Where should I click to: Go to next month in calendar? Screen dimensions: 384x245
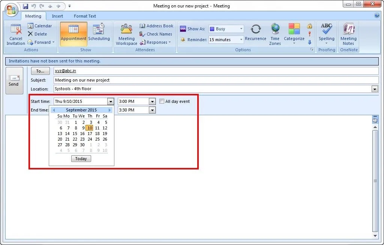[109, 110]
